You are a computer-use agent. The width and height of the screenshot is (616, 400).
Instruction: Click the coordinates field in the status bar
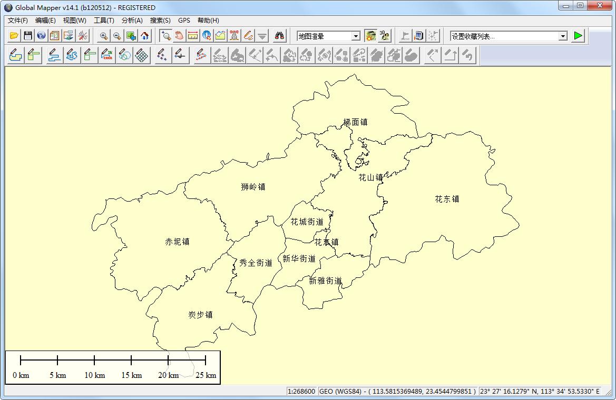(395, 392)
